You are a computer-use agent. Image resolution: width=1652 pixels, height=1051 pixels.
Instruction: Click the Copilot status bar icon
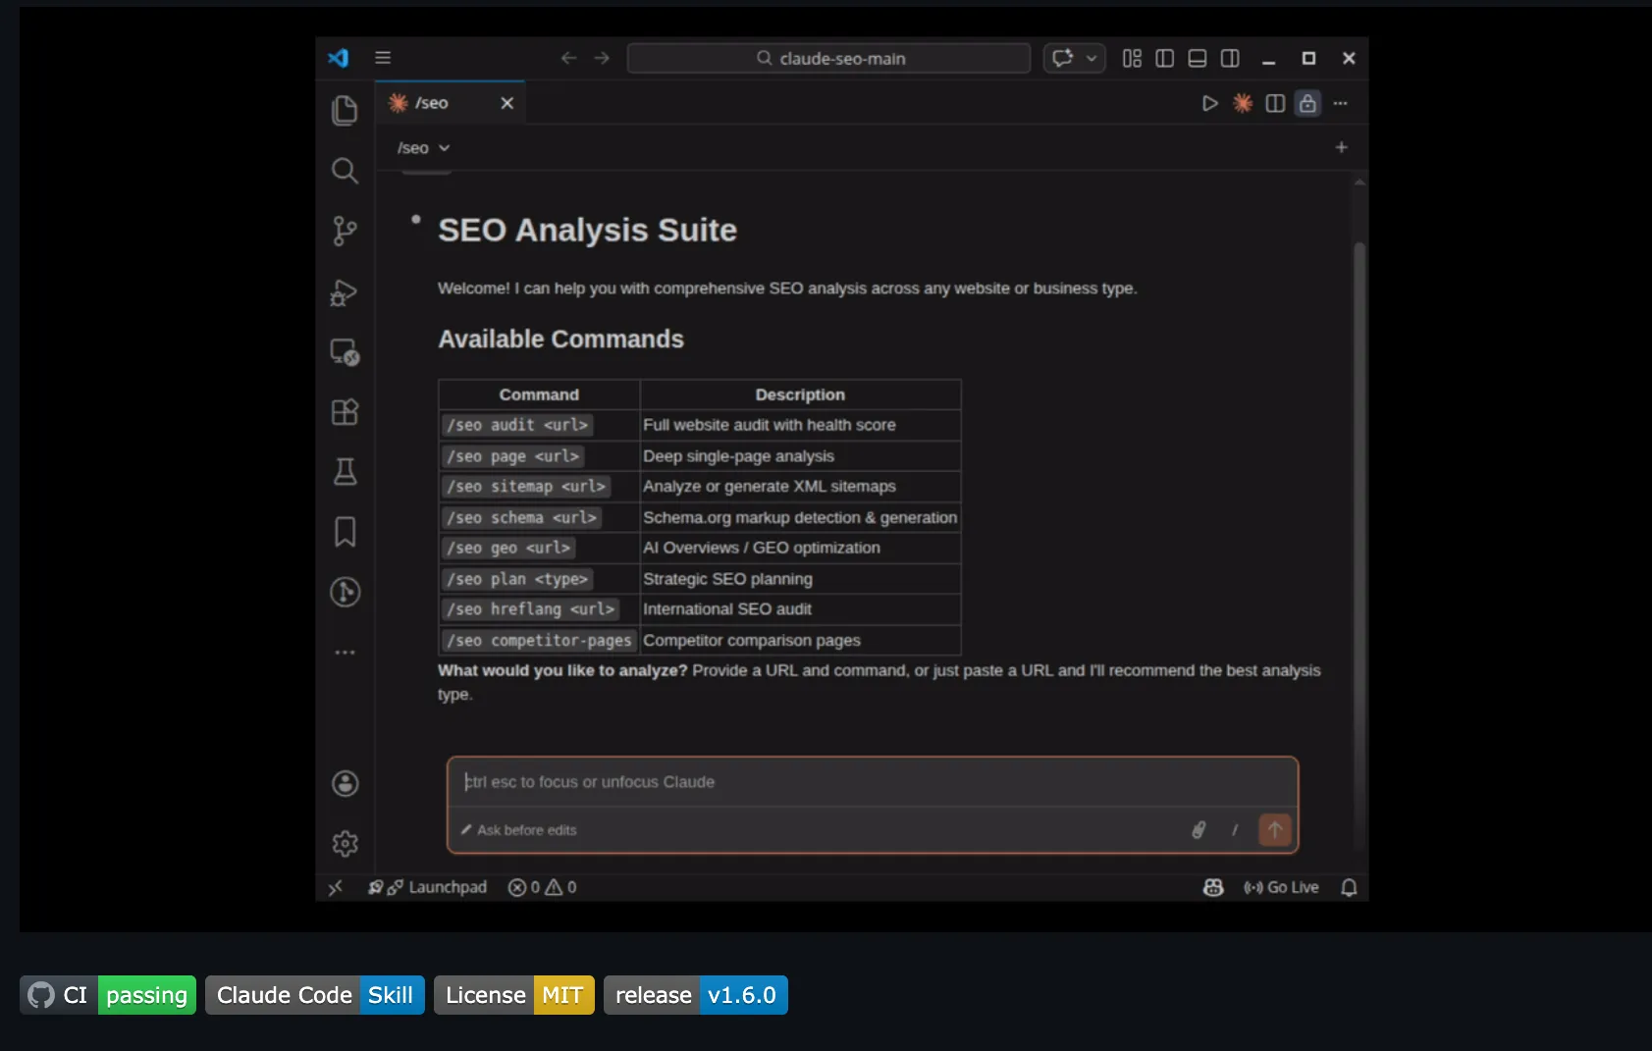tap(1213, 887)
